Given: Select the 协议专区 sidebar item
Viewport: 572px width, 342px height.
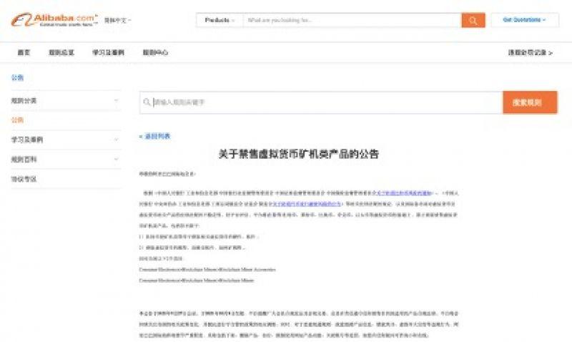Looking at the screenshot, I should (x=24, y=179).
